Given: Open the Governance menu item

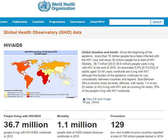Looking at the screenshot, I should tap(78, 22).
